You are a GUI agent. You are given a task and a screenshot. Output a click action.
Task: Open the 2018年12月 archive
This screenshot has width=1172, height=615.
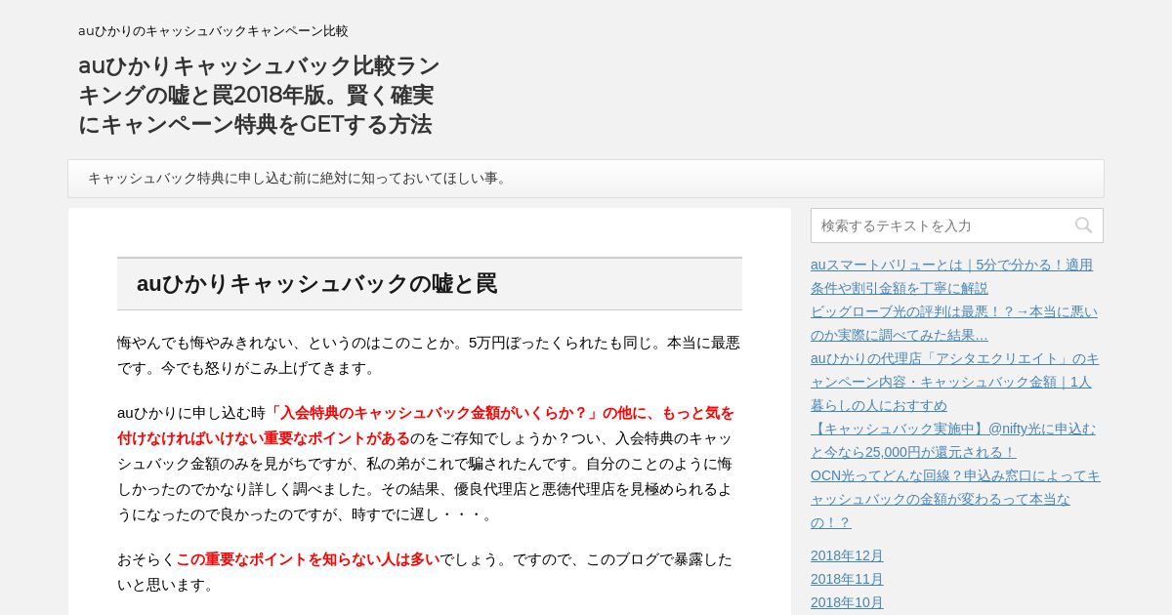847,555
